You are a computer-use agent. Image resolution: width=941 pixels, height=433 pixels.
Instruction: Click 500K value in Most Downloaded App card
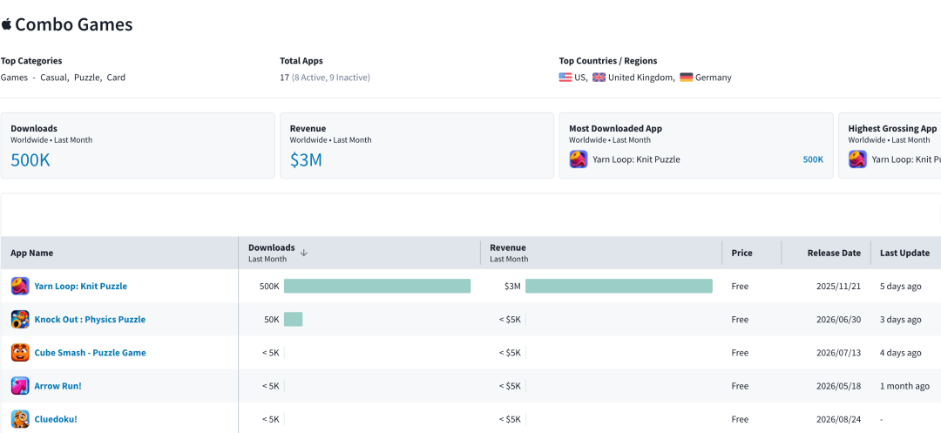click(813, 159)
